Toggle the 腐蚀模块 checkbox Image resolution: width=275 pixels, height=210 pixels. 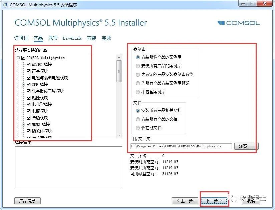point(29,98)
